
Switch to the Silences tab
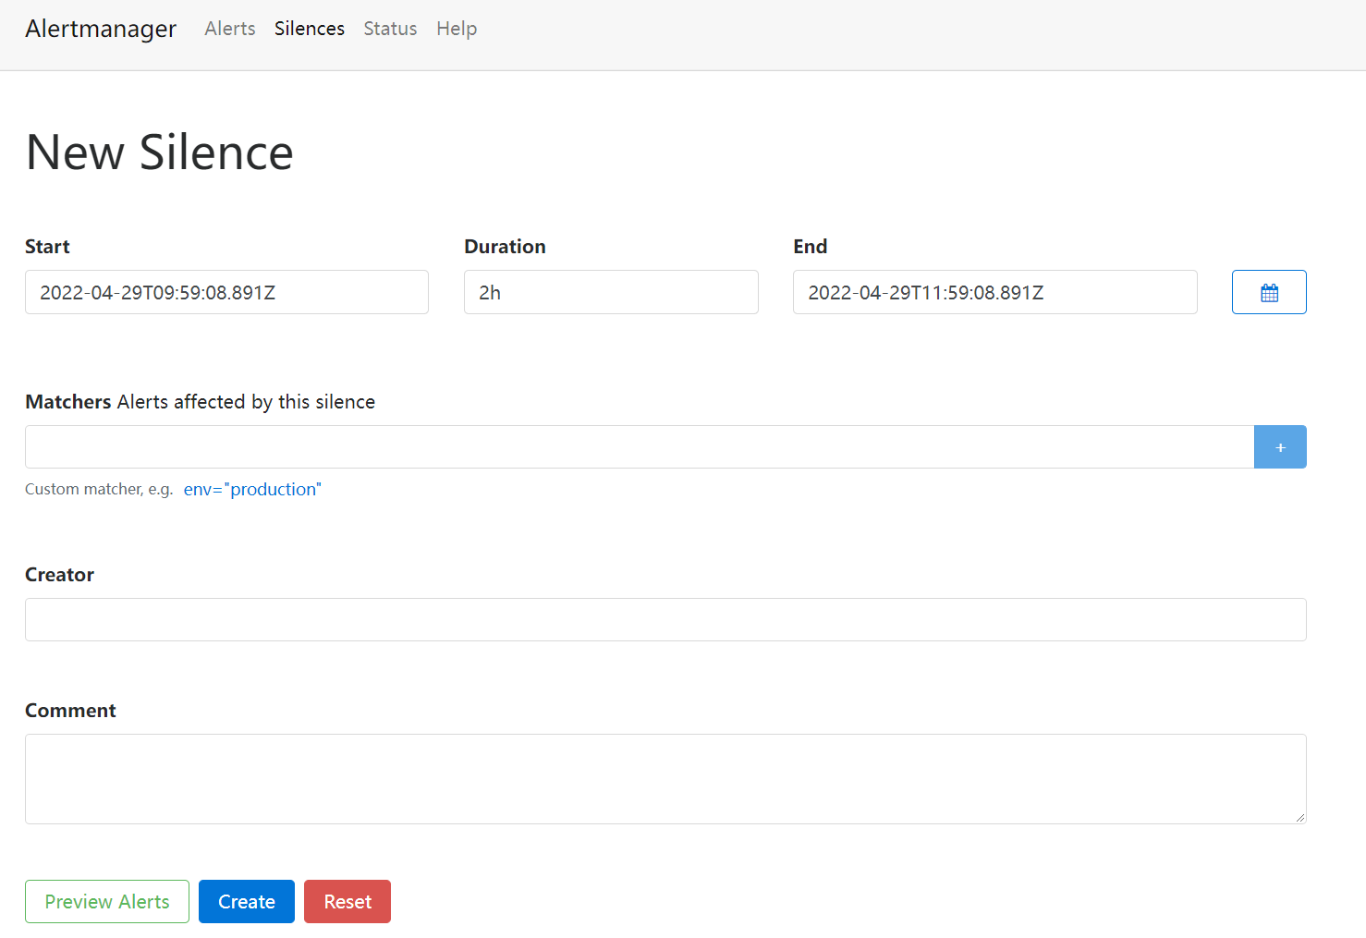309,29
